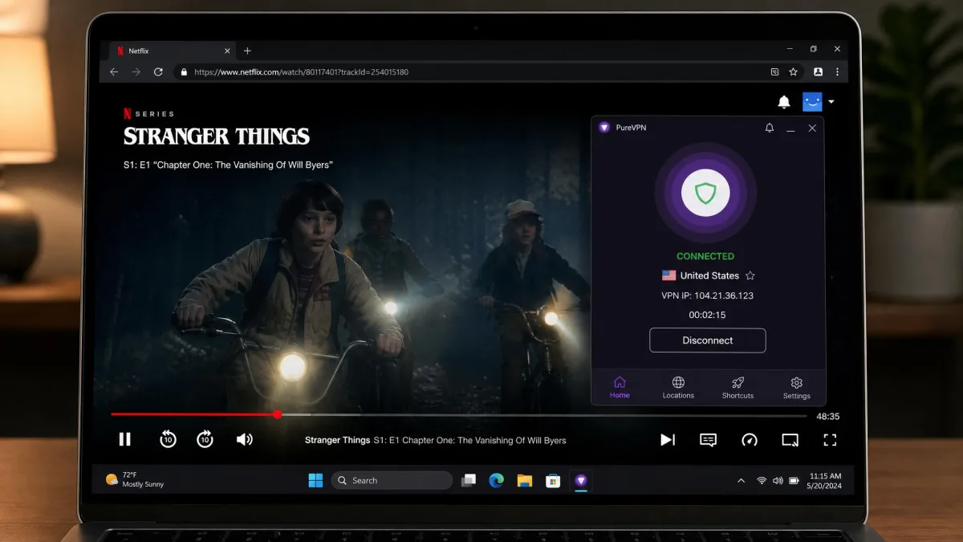Viewport: 963px width, 542px height.
Task: Rewind 10 seconds in the player
Action: 168,439
